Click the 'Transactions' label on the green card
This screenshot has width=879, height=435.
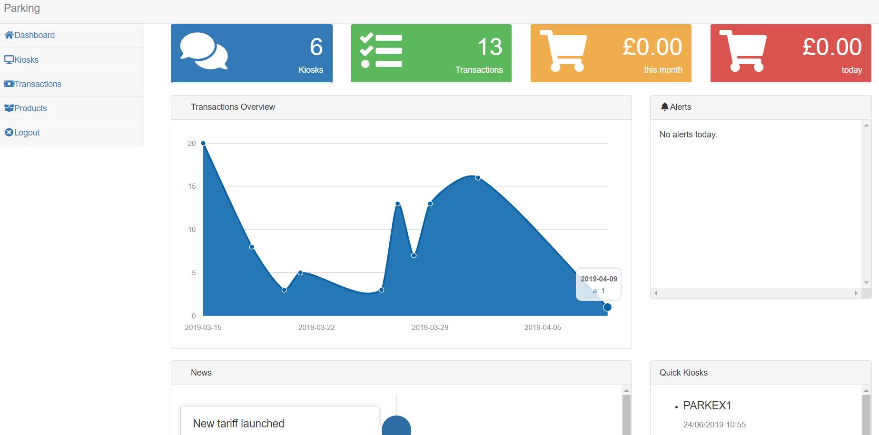pos(479,70)
